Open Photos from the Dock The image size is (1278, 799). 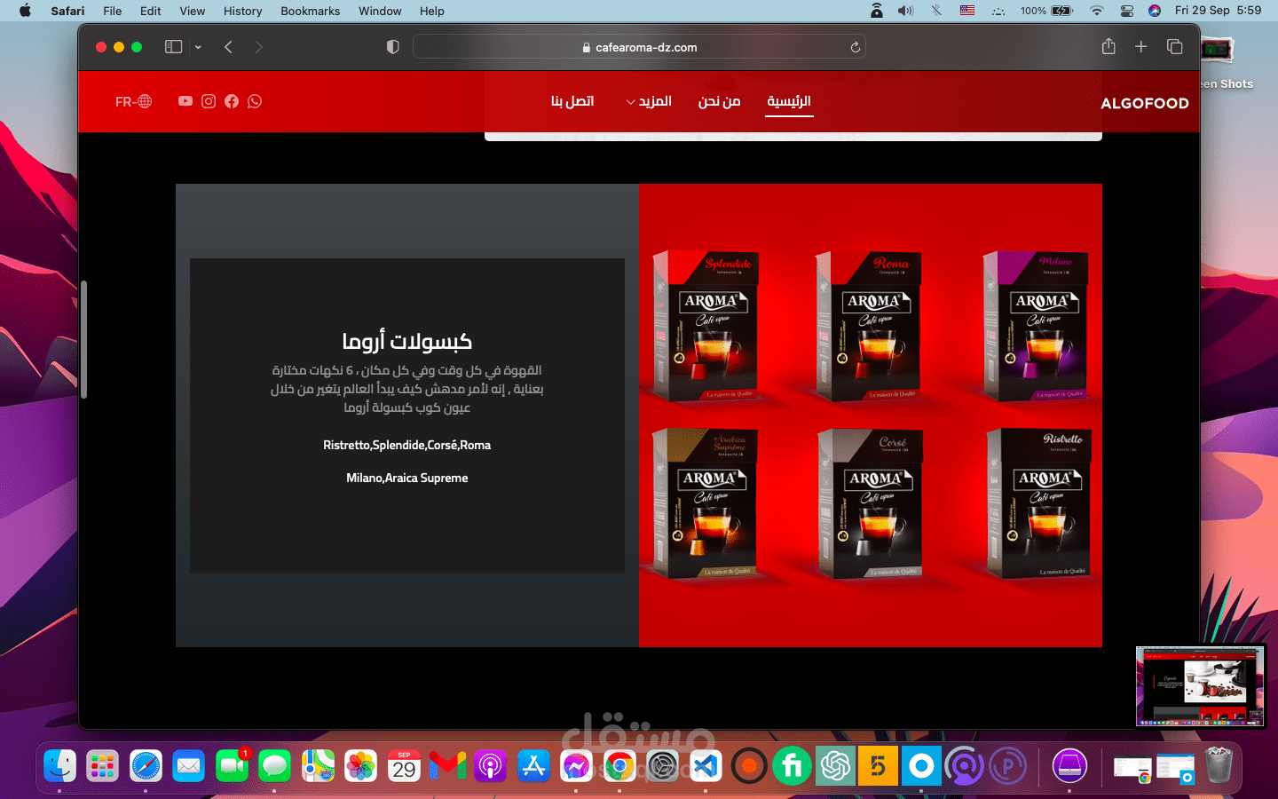[361, 765]
